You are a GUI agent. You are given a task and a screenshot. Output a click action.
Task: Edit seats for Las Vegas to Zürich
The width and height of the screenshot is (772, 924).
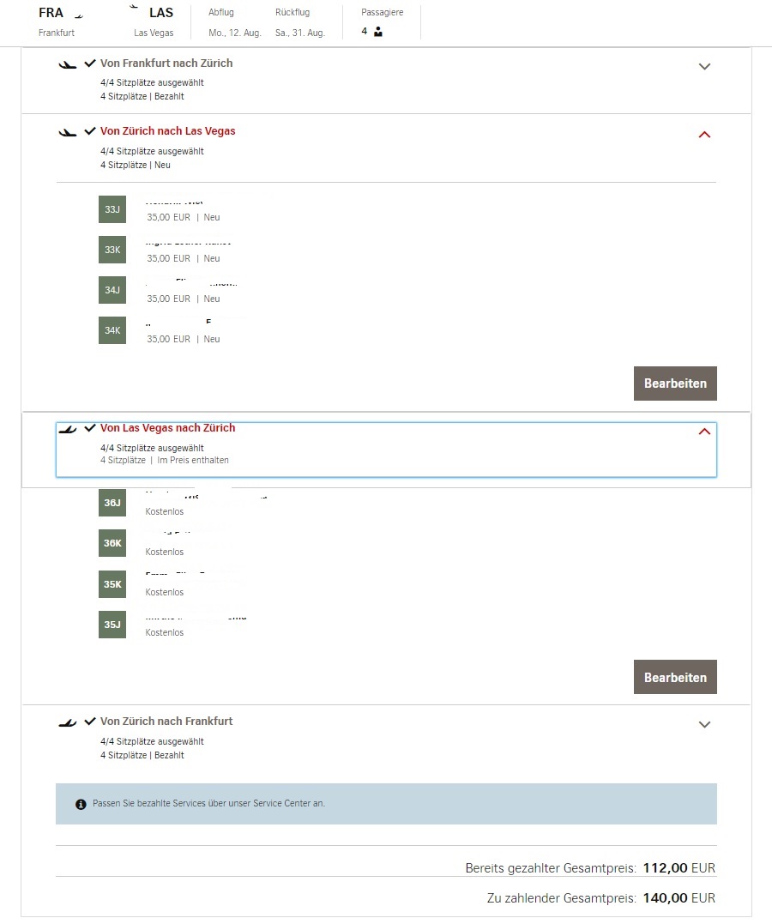tap(675, 677)
